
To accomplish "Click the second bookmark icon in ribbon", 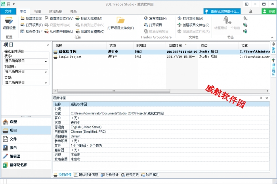I will (245, 25).
